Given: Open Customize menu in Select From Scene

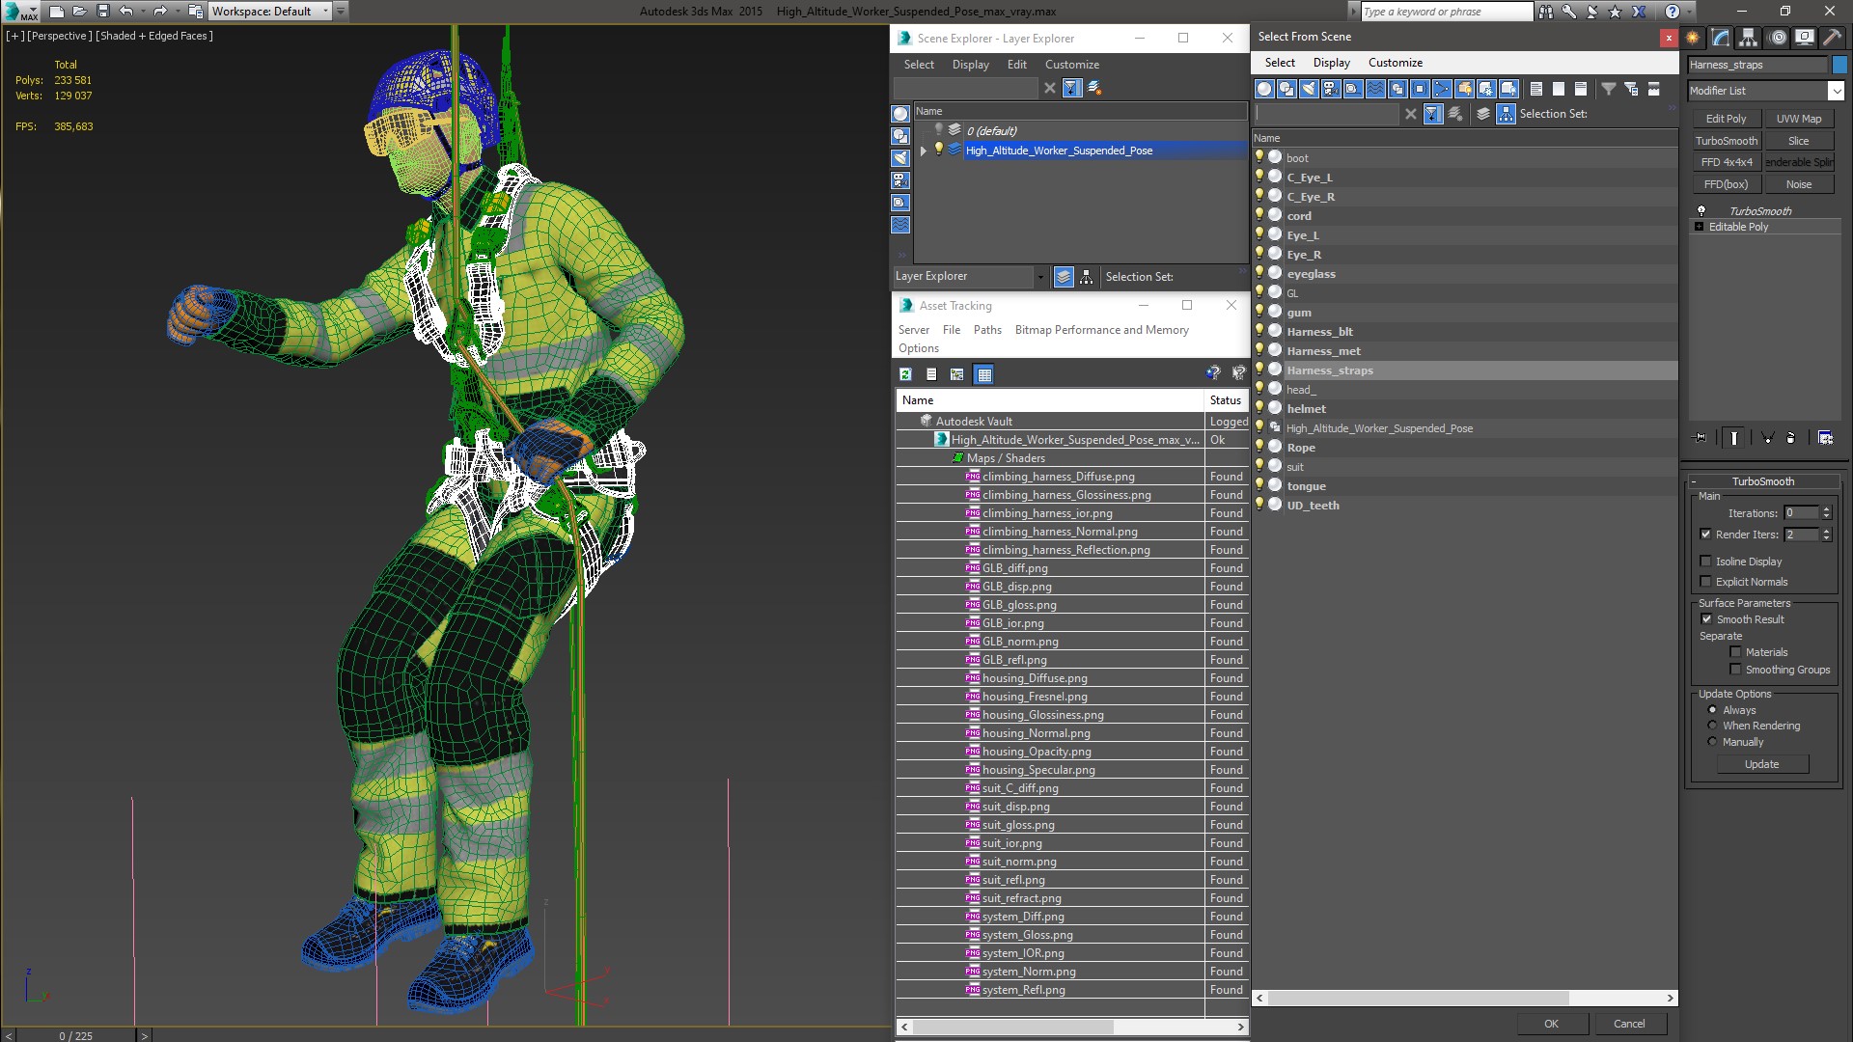Looking at the screenshot, I should [x=1395, y=63].
